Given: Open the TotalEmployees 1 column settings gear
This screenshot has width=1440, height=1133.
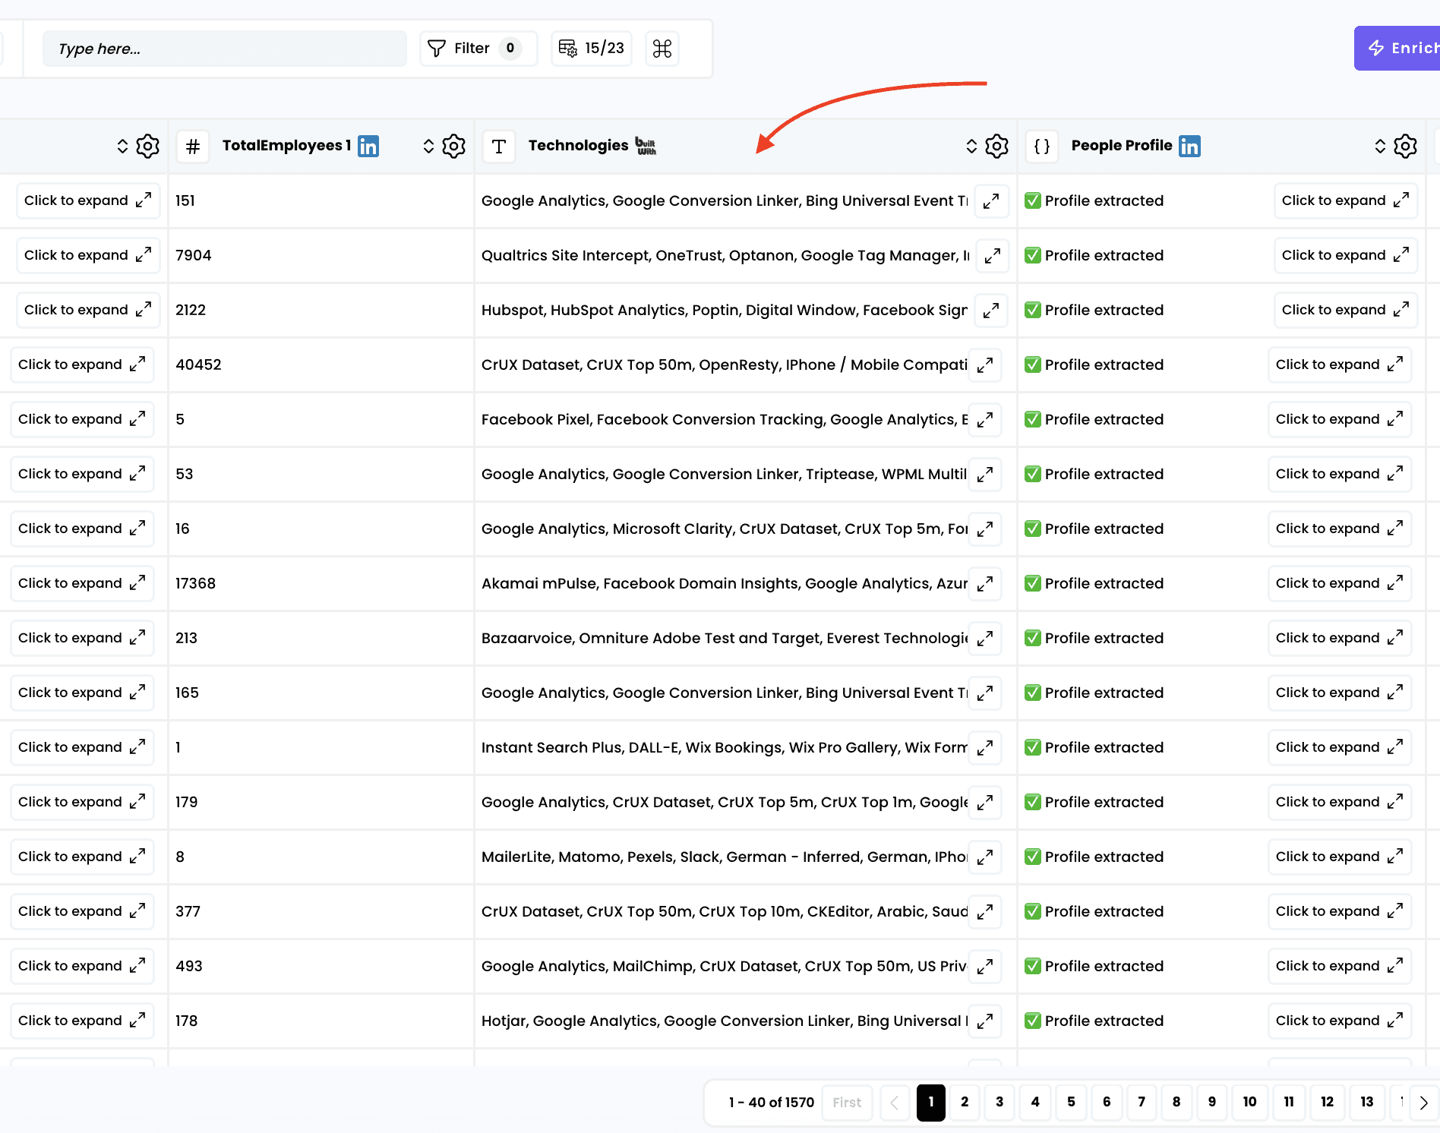Looking at the screenshot, I should pyautogui.click(x=453, y=146).
